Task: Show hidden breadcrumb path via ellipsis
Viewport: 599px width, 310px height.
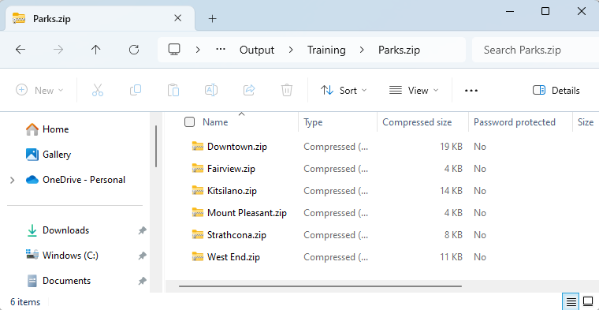Action: [221, 50]
